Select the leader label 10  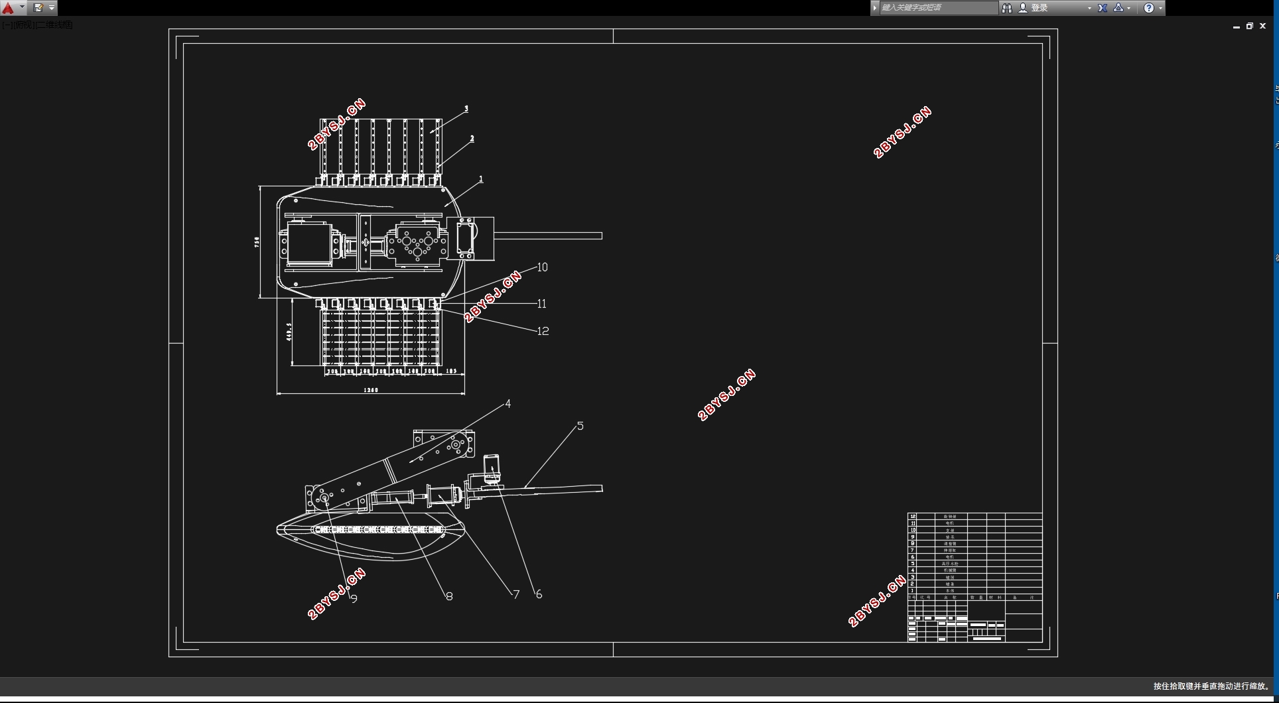(543, 267)
